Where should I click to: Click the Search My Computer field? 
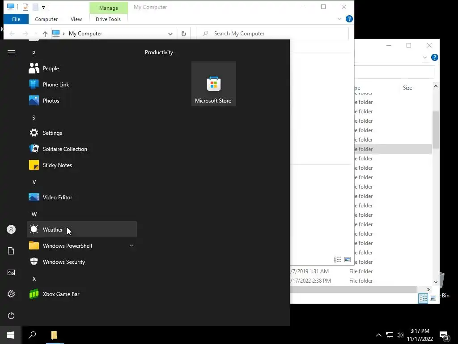click(x=272, y=34)
